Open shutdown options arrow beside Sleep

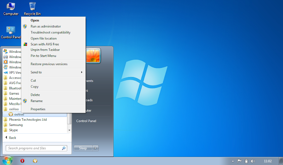point(96,148)
